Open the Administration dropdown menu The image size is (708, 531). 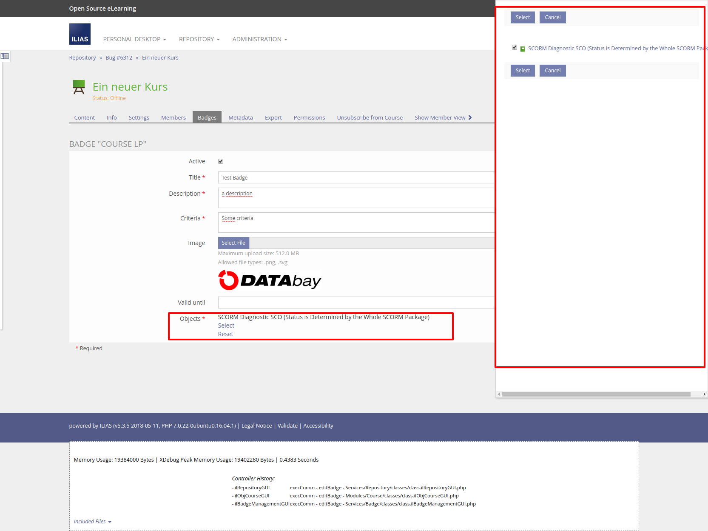point(259,39)
